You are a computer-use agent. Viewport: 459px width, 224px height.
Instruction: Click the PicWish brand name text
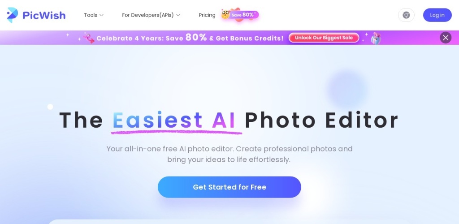pyautogui.click(x=44, y=15)
